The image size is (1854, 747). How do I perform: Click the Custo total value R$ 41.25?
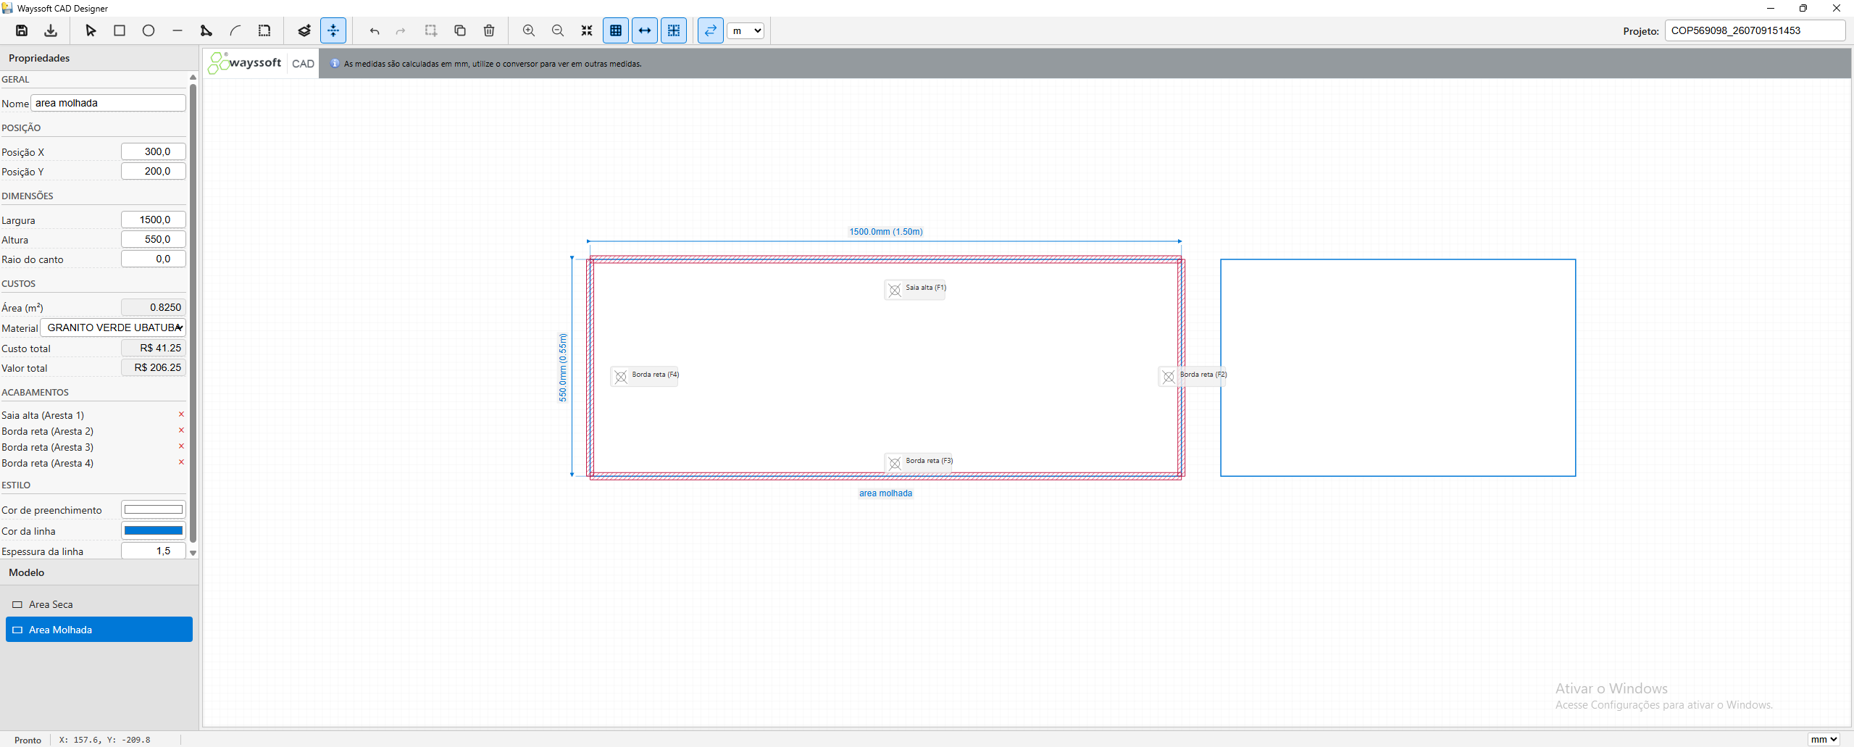click(154, 348)
